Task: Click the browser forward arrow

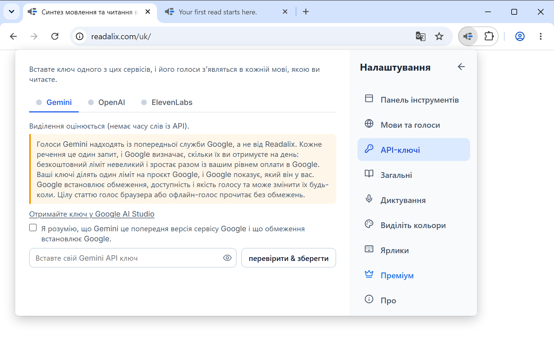Action: coord(34,36)
